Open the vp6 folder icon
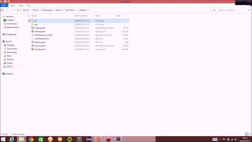252x142 pixels. coord(32,24)
